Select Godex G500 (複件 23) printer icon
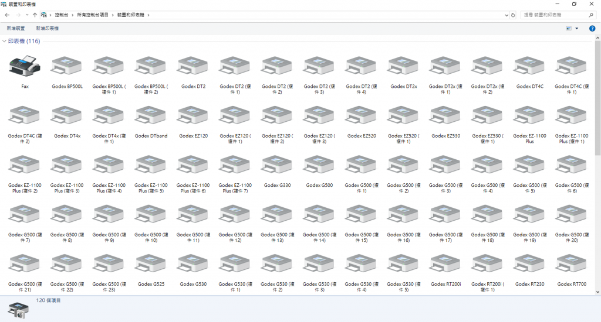 coord(109,263)
